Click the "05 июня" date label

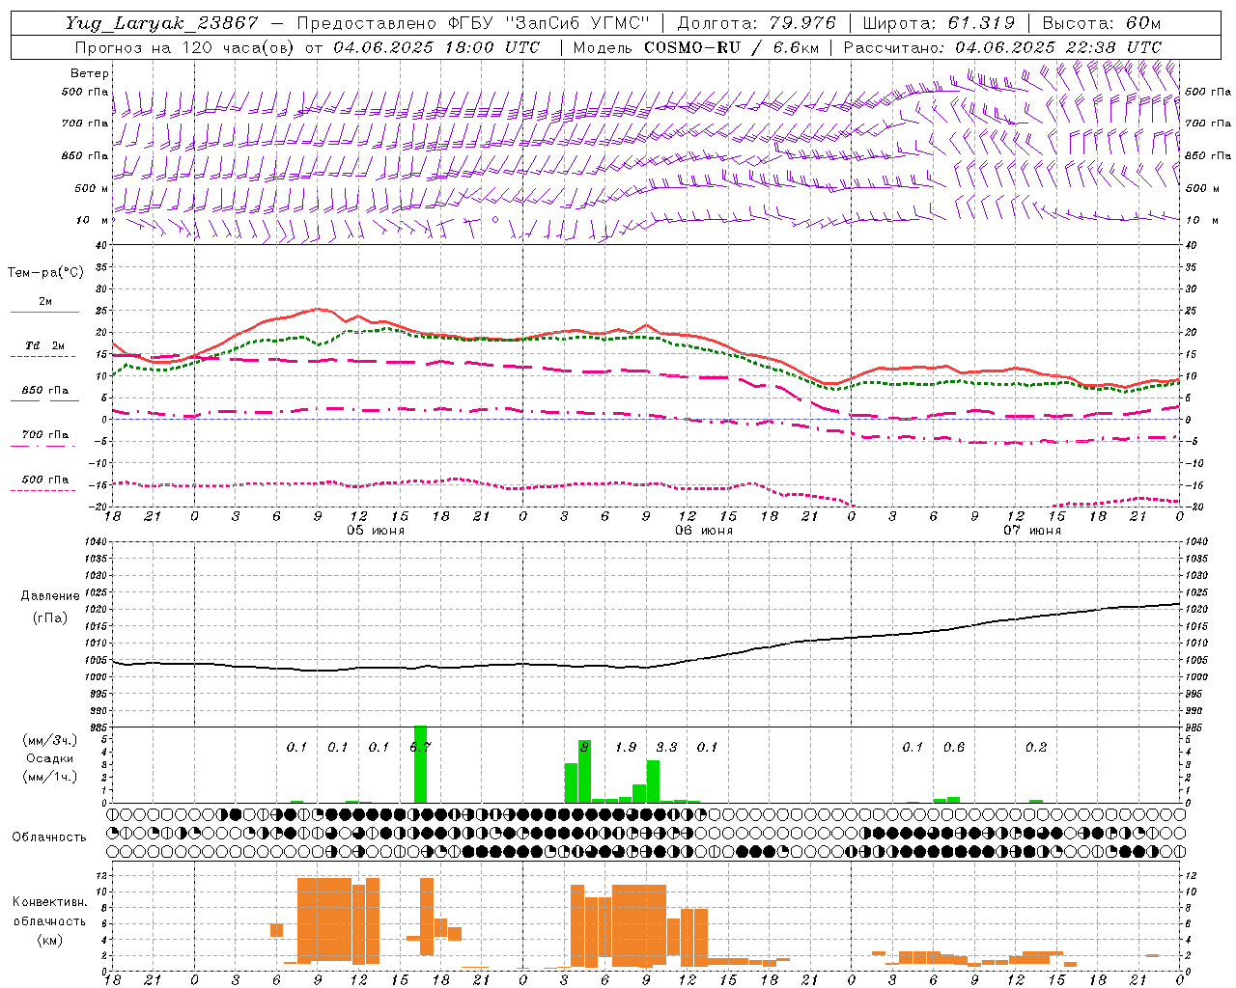tap(376, 531)
